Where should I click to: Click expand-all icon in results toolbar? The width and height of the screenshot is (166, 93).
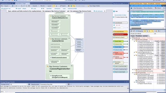click(131, 31)
